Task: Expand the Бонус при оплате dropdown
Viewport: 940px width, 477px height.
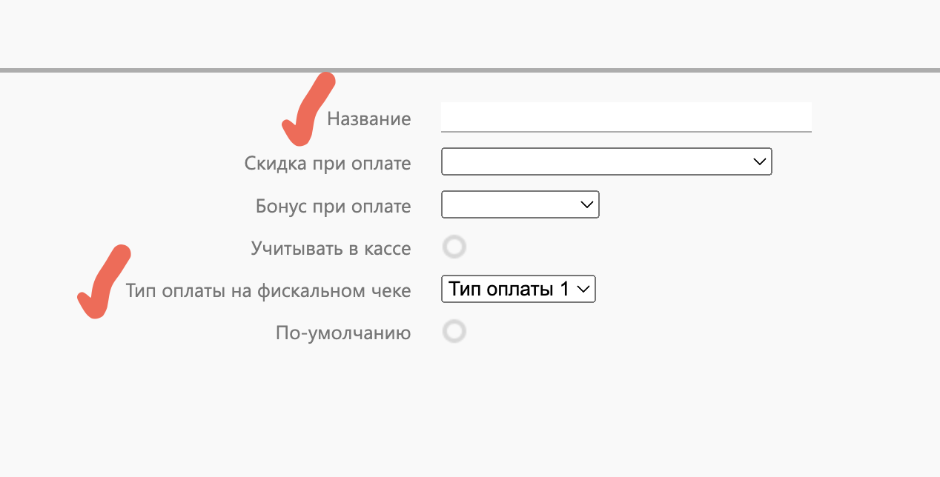Action: pyautogui.click(x=519, y=204)
